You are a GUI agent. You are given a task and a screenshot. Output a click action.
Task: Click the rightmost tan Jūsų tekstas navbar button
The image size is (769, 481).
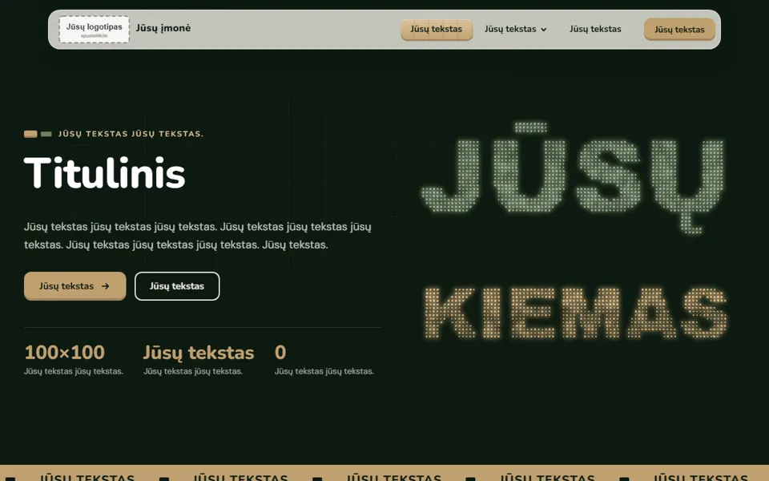click(x=679, y=30)
